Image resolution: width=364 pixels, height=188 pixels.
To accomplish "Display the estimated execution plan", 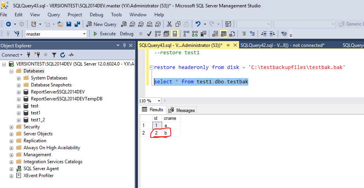I will click(158, 34).
